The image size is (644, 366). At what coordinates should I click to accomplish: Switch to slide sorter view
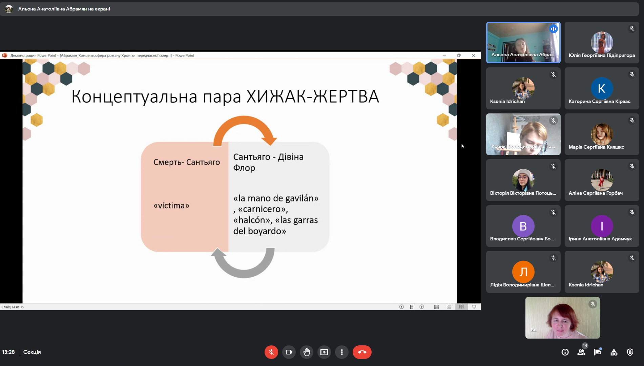449,307
